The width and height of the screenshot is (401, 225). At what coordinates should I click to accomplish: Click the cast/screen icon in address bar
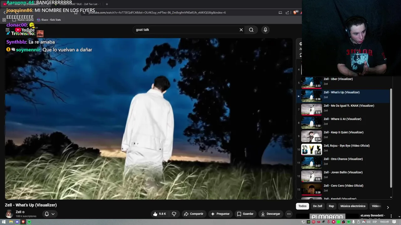pyautogui.click(x=280, y=12)
